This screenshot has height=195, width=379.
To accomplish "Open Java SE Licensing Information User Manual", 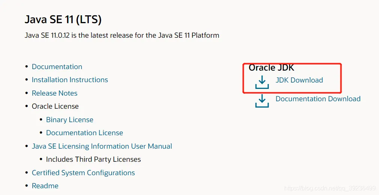I will point(102,146).
